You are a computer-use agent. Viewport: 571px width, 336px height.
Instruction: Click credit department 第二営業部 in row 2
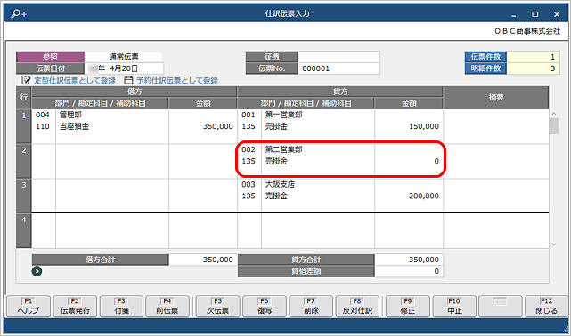click(283, 149)
